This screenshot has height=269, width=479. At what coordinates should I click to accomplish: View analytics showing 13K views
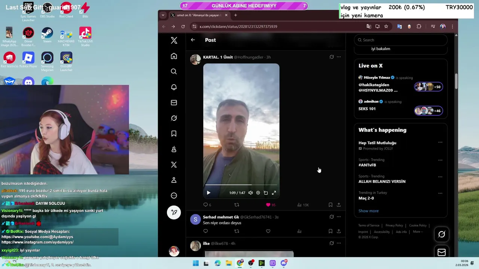coord(302,205)
